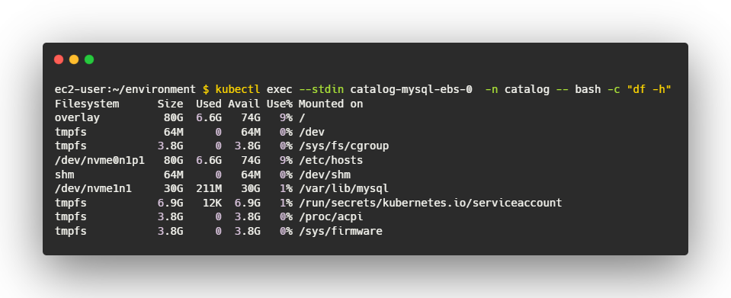Click the pod name catalog-mysql-ebs-0

[411, 89]
